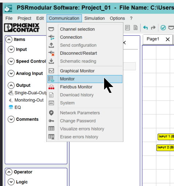Select the EQ tree item label
The width and height of the screenshot is (174, 186).
point(18,107)
